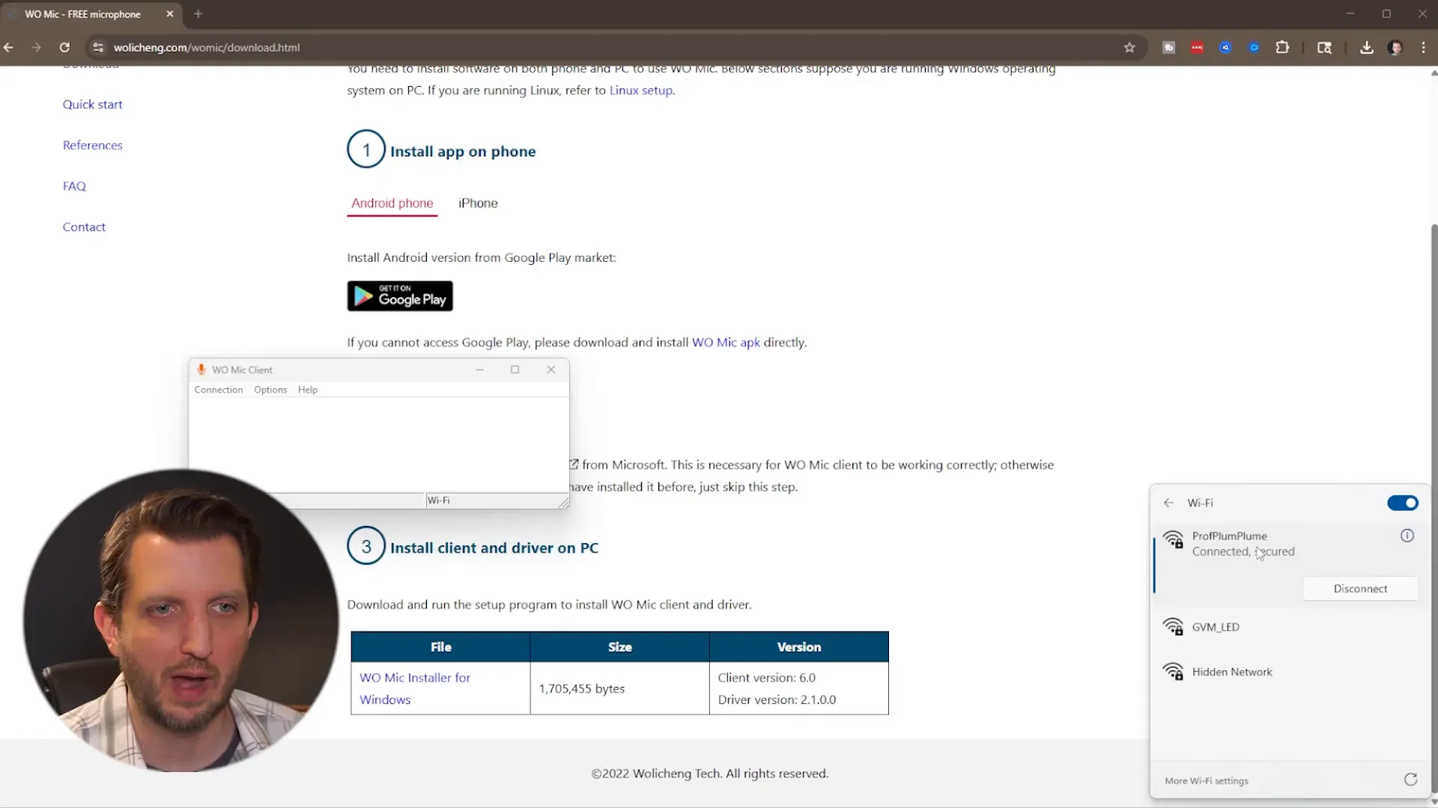Open the Downloads icon in Chrome toolbar
Viewport: 1438px width, 808px height.
coord(1367,47)
